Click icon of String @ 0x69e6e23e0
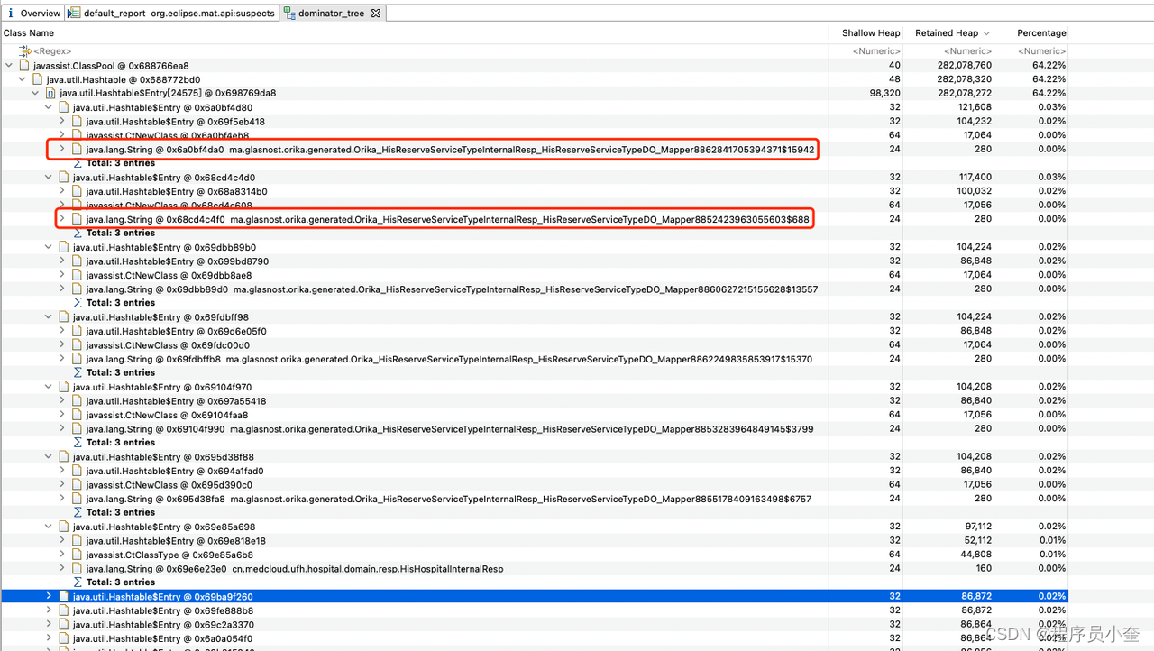Screen dimensions: 1154x651 [77, 569]
